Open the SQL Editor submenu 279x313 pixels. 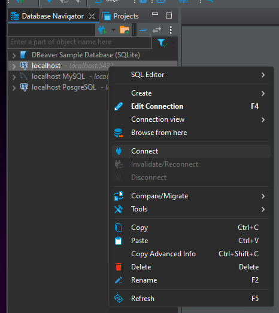point(191,75)
